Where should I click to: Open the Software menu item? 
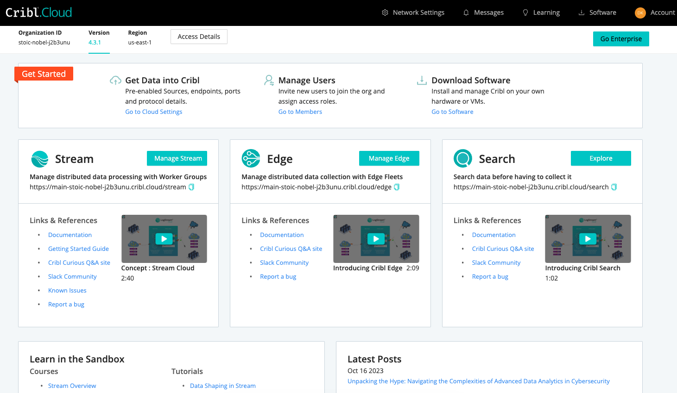pyautogui.click(x=597, y=12)
